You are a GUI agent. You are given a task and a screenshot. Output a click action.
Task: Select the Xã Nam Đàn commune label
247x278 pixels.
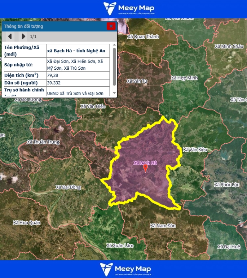coord(163,226)
